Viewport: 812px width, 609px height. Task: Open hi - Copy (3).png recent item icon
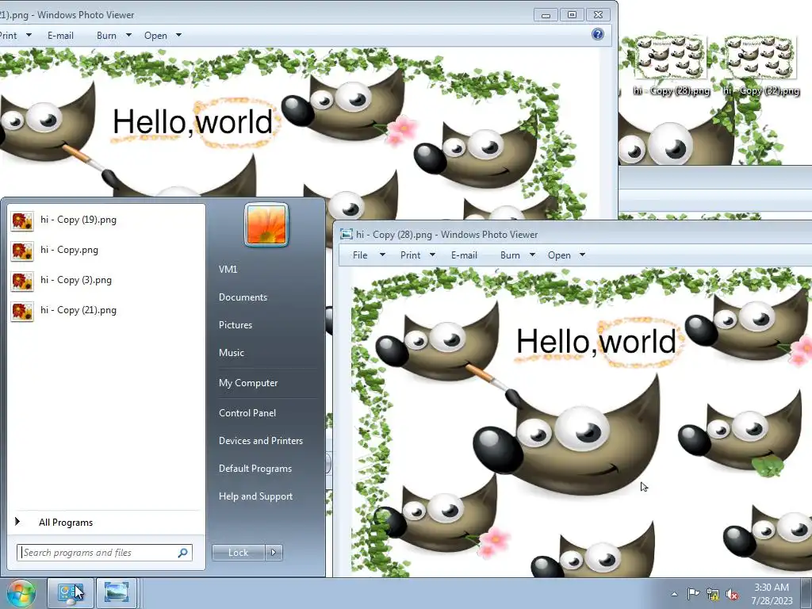(x=22, y=281)
